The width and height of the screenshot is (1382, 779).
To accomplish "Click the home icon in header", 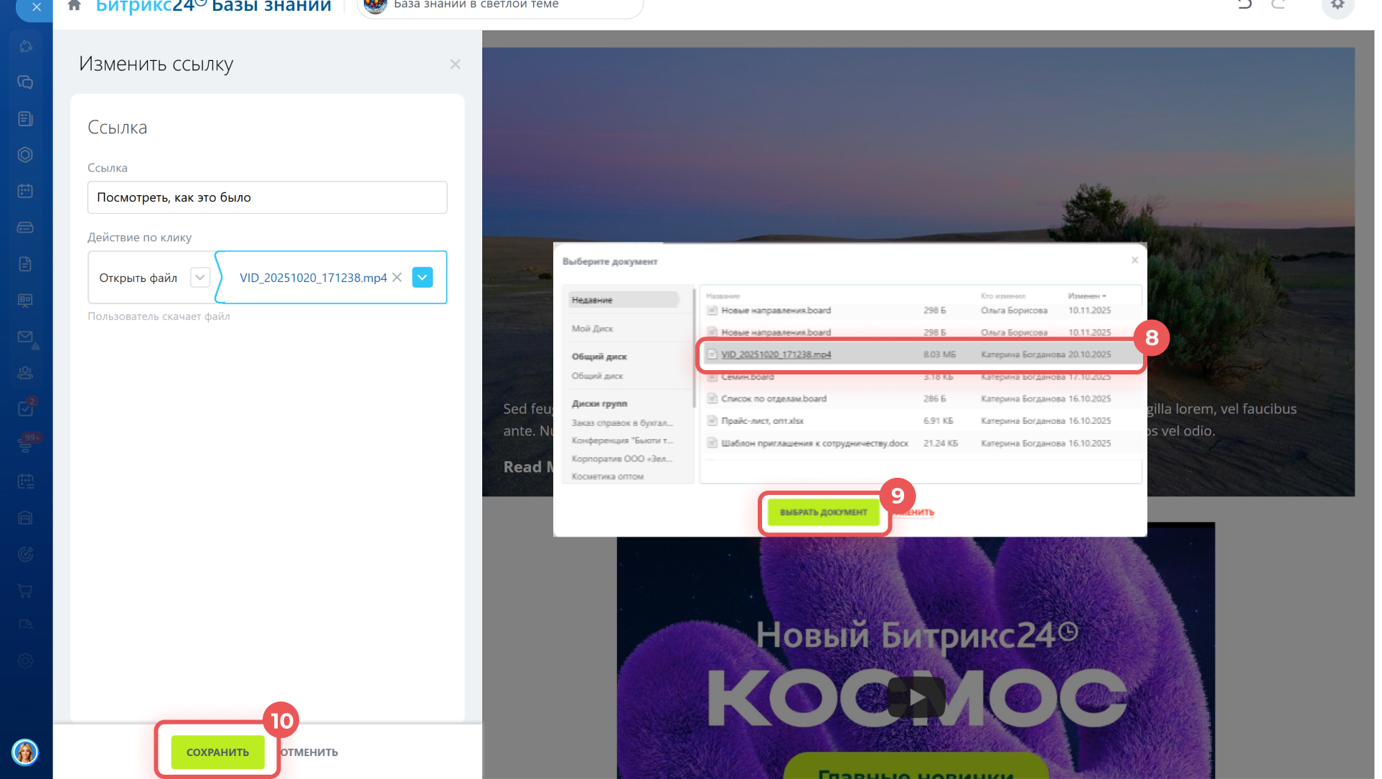I will coord(74,6).
